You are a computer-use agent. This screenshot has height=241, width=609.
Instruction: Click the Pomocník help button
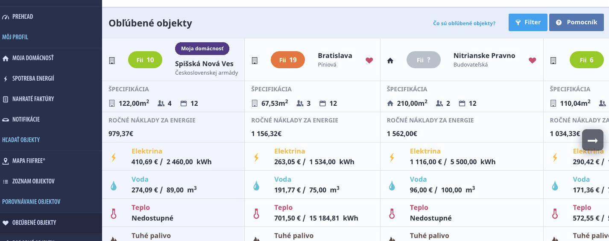point(576,23)
